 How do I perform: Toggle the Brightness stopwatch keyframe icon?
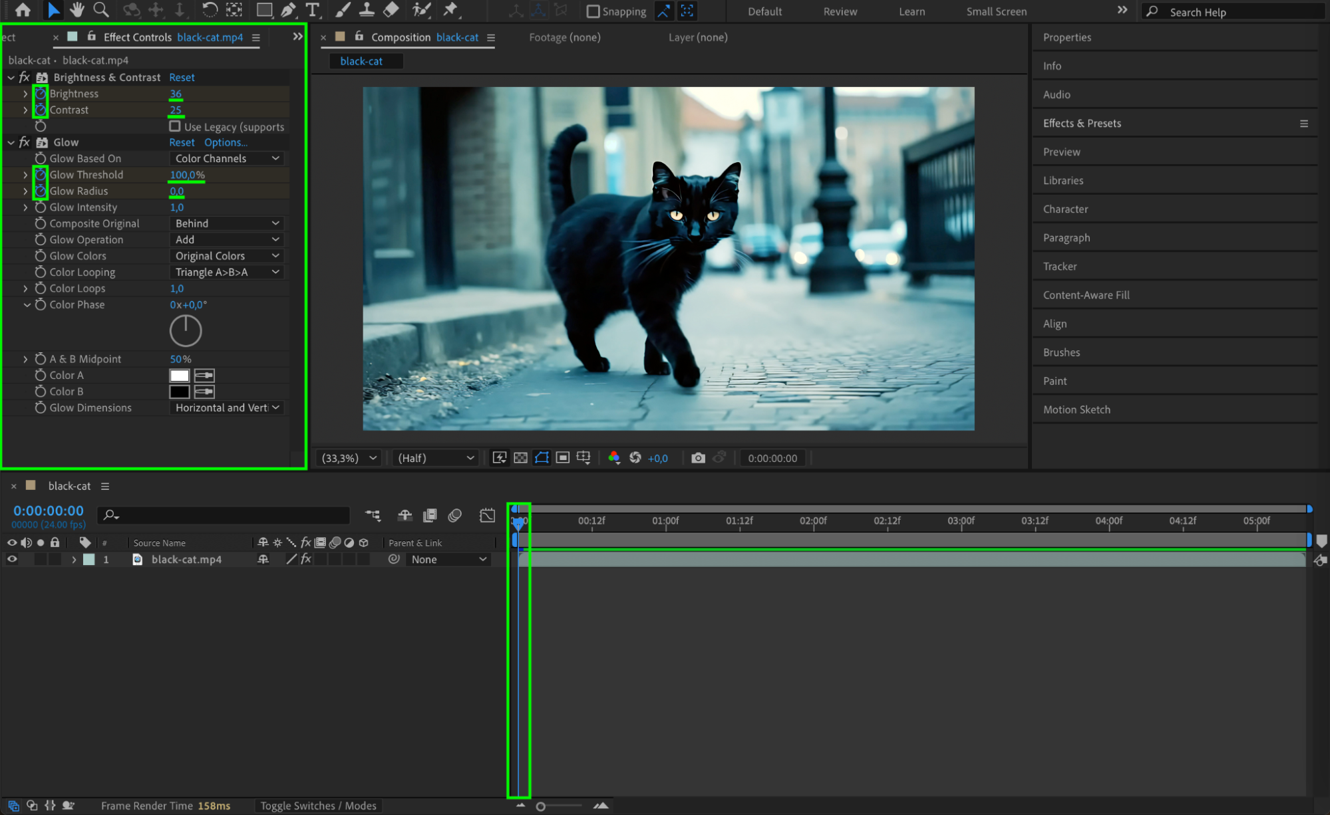coord(41,94)
